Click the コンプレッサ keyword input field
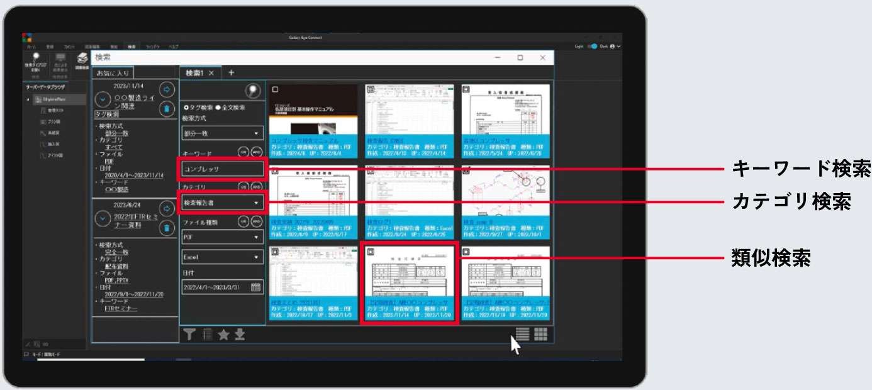The image size is (872, 390). (x=223, y=169)
